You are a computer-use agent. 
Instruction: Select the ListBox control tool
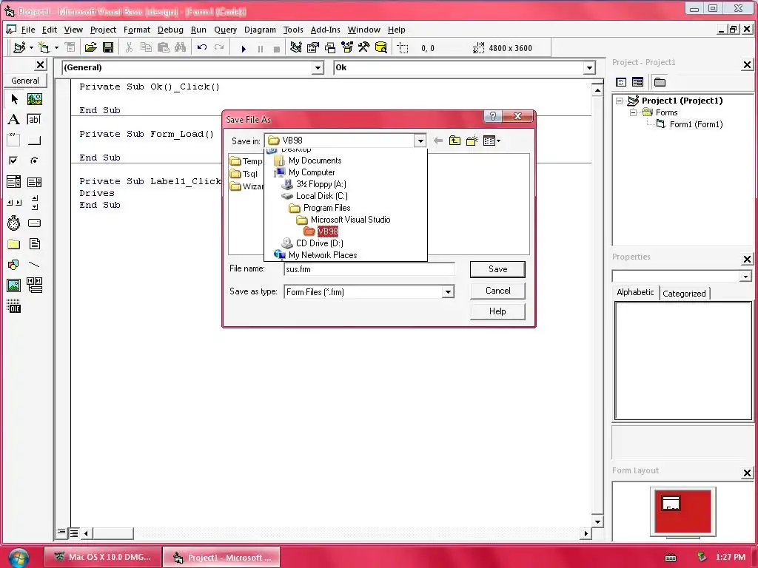34,182
